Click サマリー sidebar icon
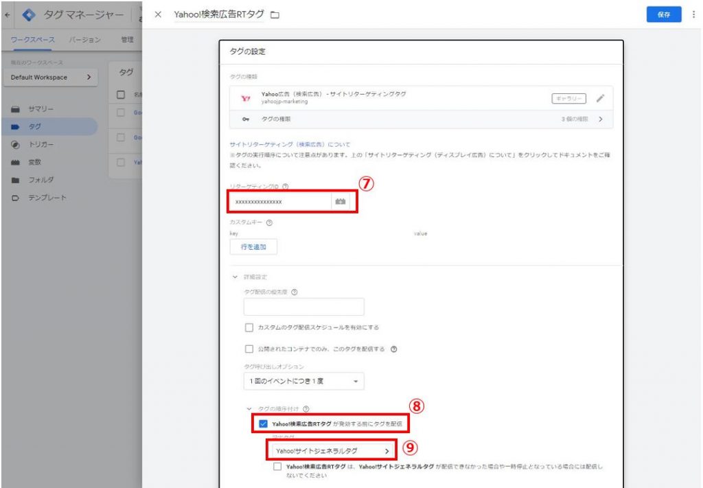Image resolution: width=703 pixels, height=488 pixels. click(x=15, y=109)
